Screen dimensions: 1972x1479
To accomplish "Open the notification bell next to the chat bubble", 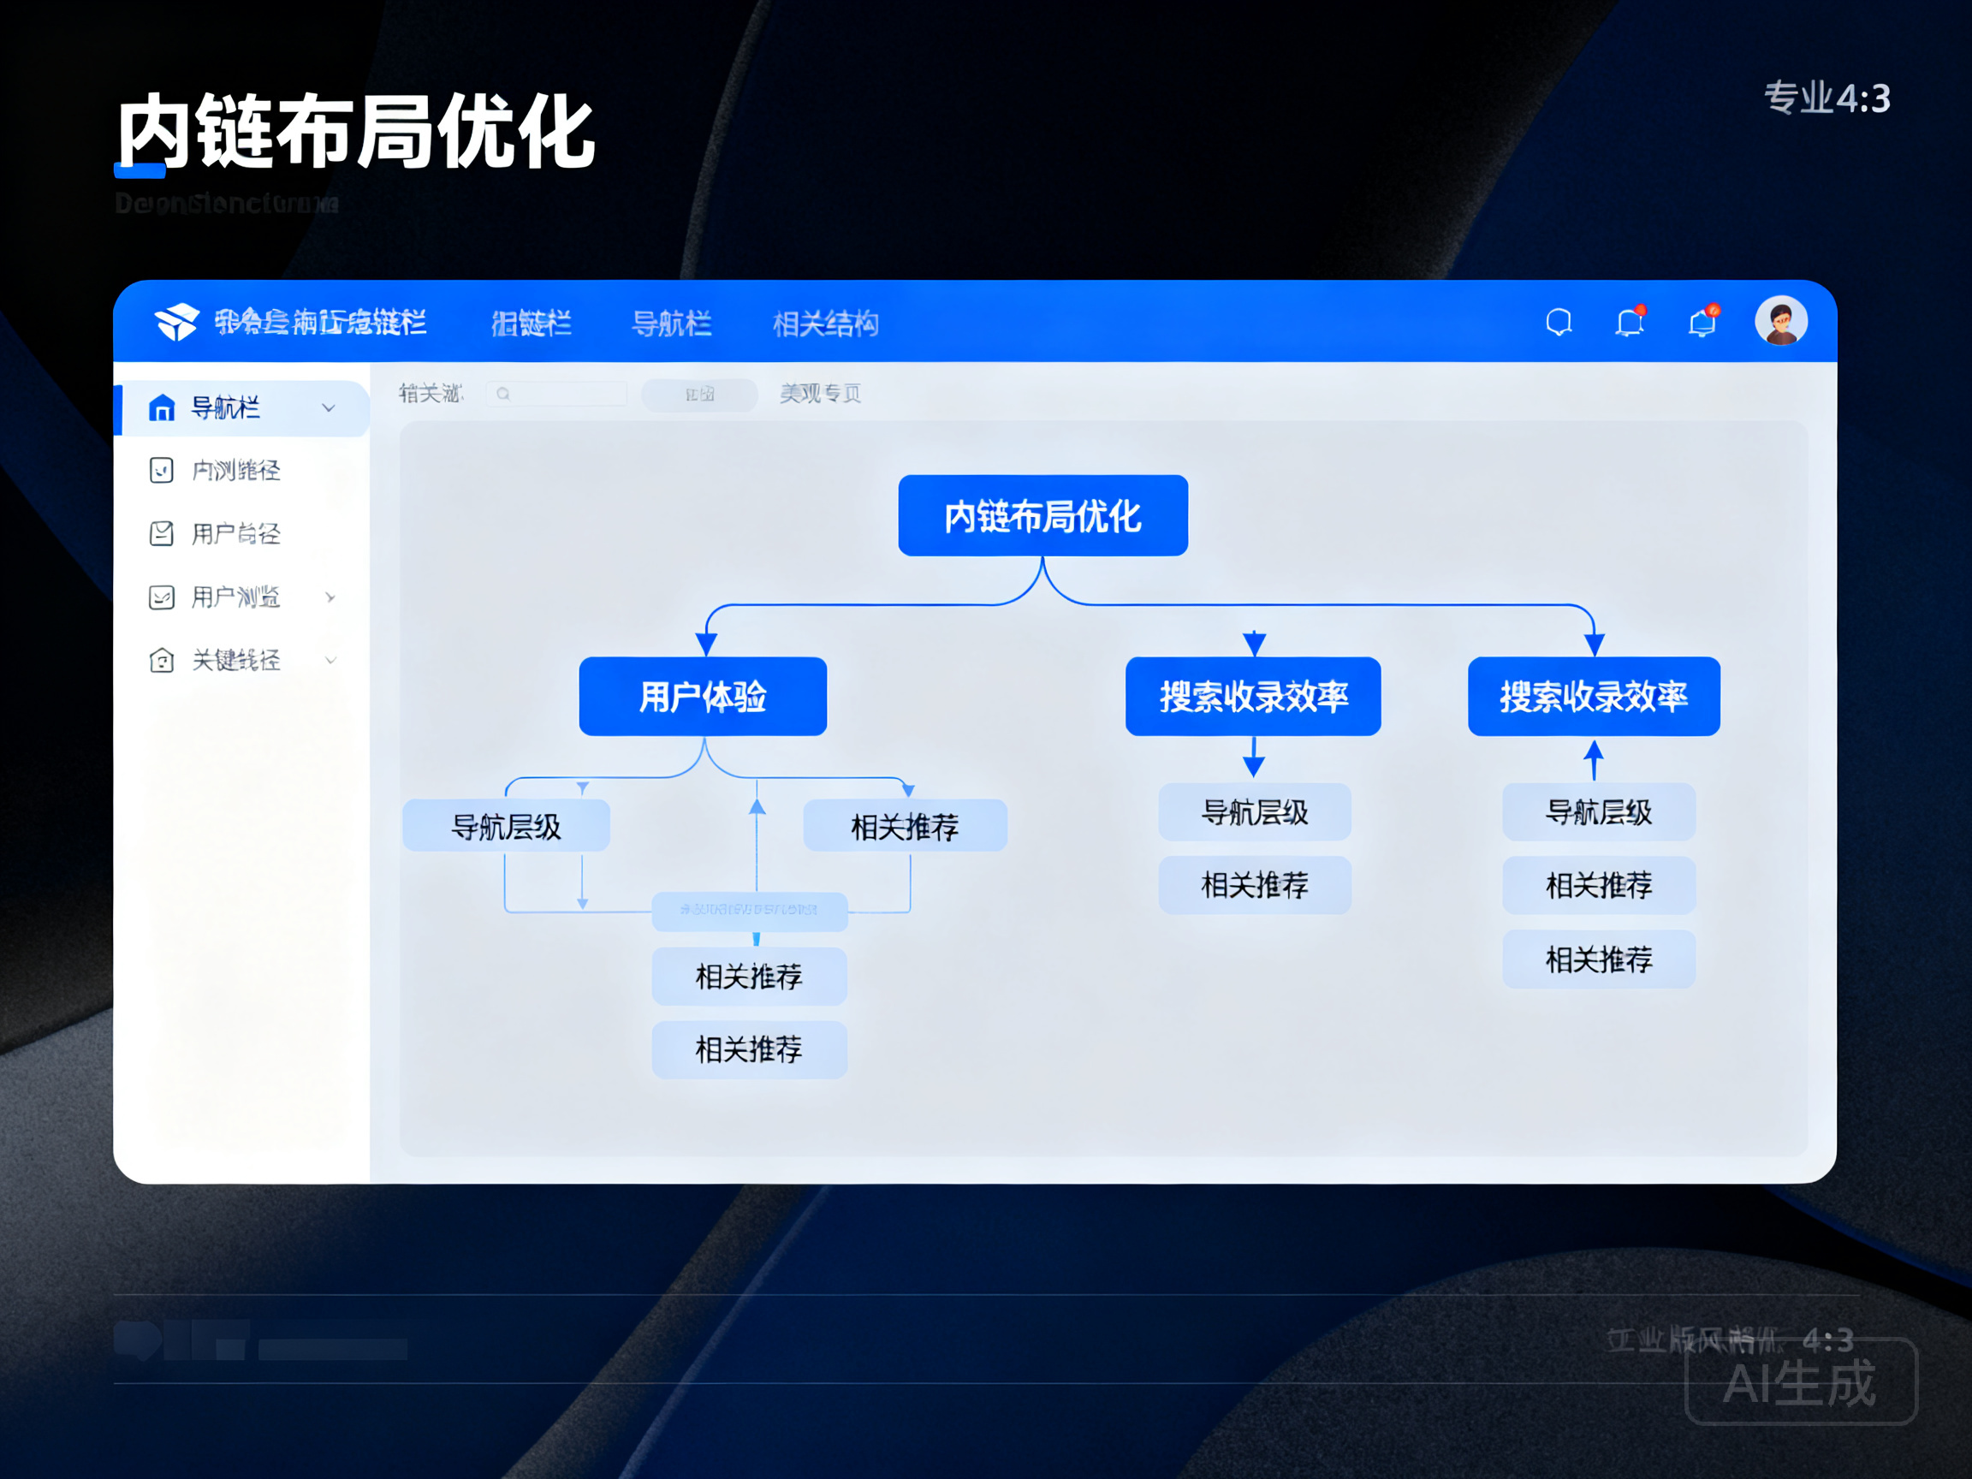I will coord(1630,321).
